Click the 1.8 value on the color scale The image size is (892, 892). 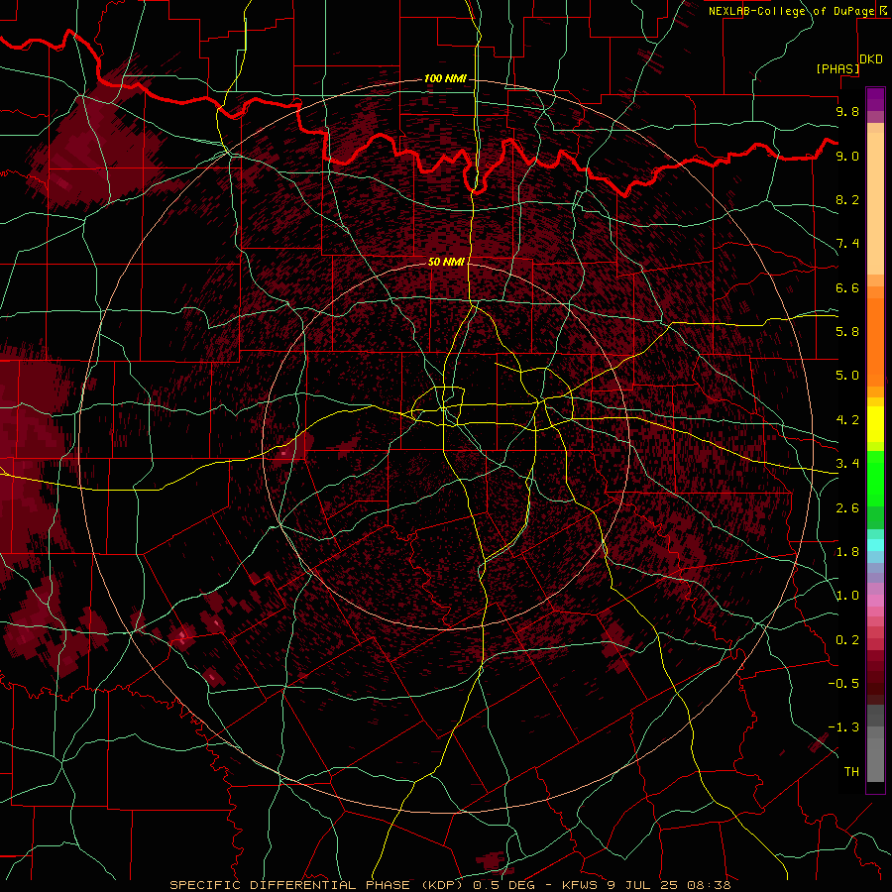tap(847, 552)
